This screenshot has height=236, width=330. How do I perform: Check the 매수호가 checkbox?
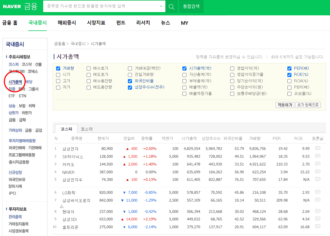[x=89, y=68]
